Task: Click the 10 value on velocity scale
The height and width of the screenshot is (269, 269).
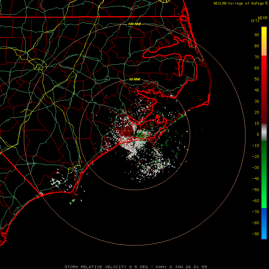Action: point(257,123)
